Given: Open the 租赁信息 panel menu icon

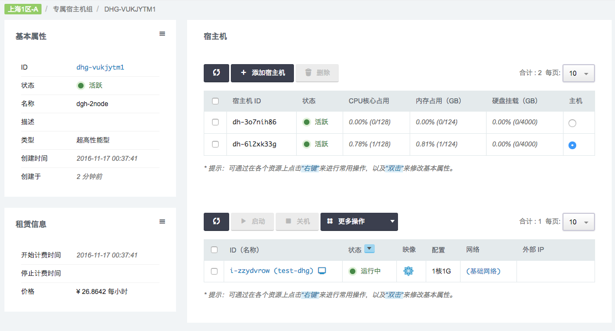Looking at the screenshot, I should pyautogui.click(x=162, y=222).
